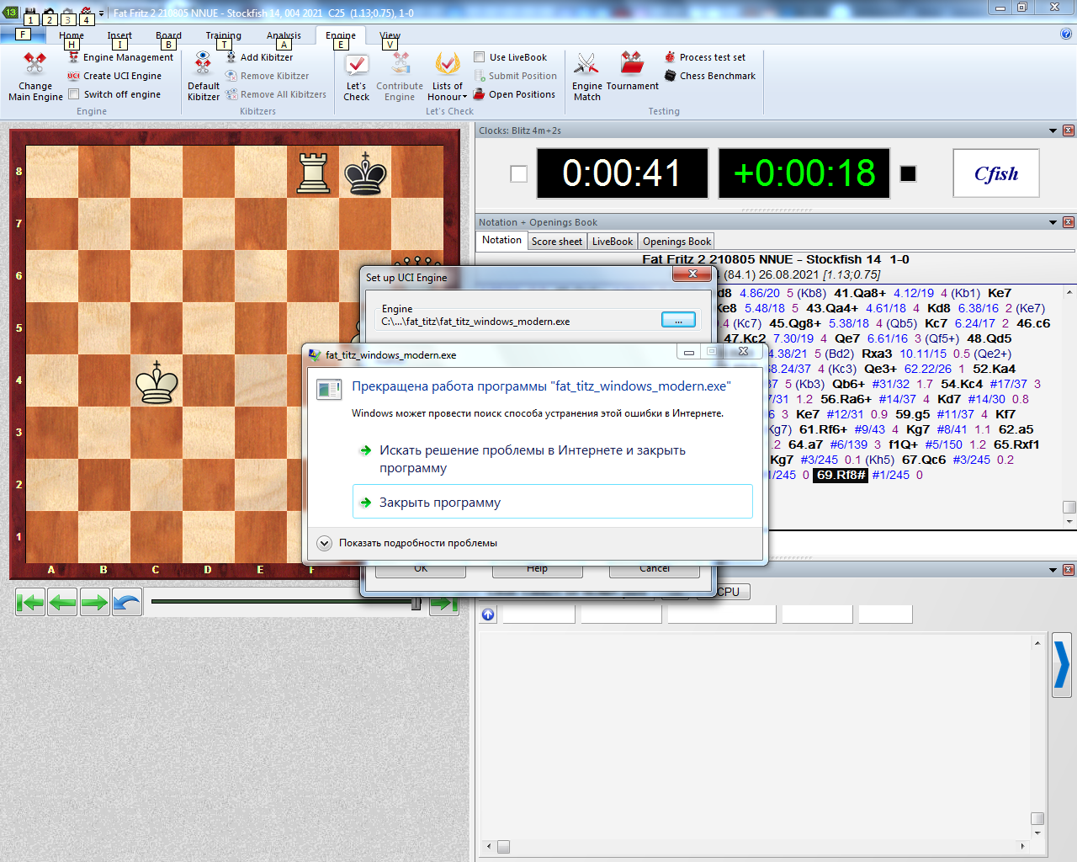Switch to the LiveBook tab
This screenshot has height=862, width=1077.
[613, 242]
